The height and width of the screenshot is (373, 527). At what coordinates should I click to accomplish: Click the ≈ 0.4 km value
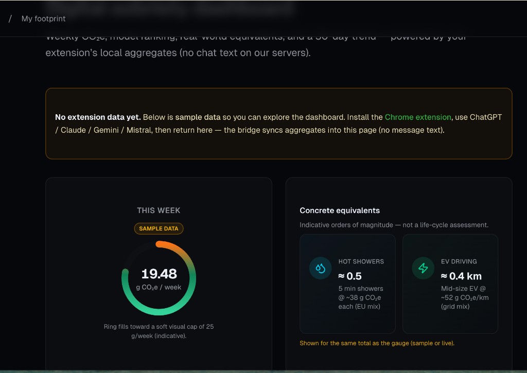(x=461, y=276)
